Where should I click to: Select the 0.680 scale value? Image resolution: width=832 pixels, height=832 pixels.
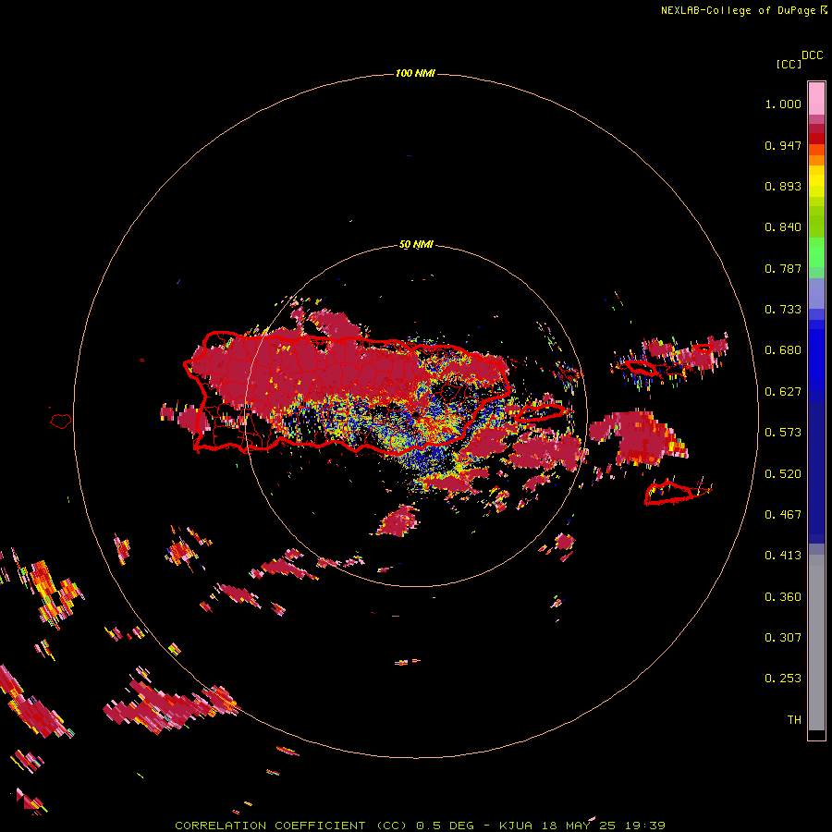click(783, 350)
